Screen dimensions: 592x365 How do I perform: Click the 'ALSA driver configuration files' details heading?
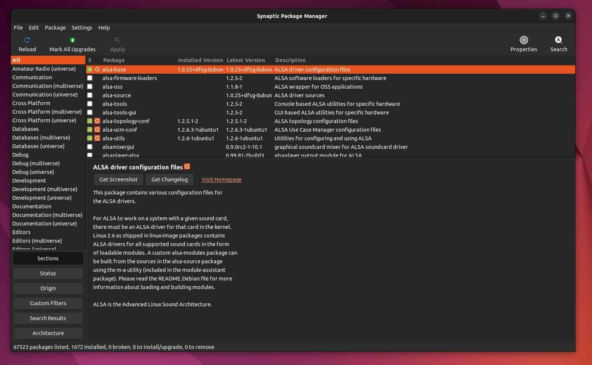click(x=138, y=167)
